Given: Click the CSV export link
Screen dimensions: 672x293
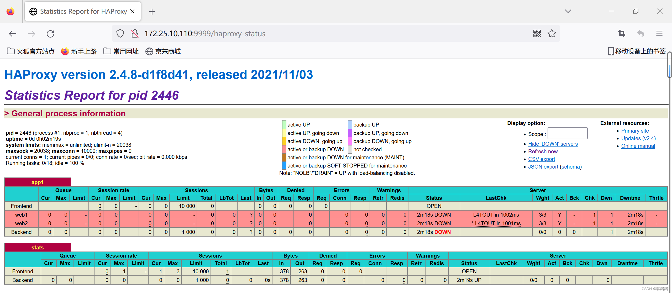Looking at the screenshot, I should (x=542, y=159).
